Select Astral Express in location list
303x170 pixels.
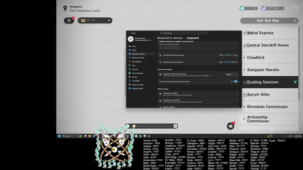pos(270,33)
